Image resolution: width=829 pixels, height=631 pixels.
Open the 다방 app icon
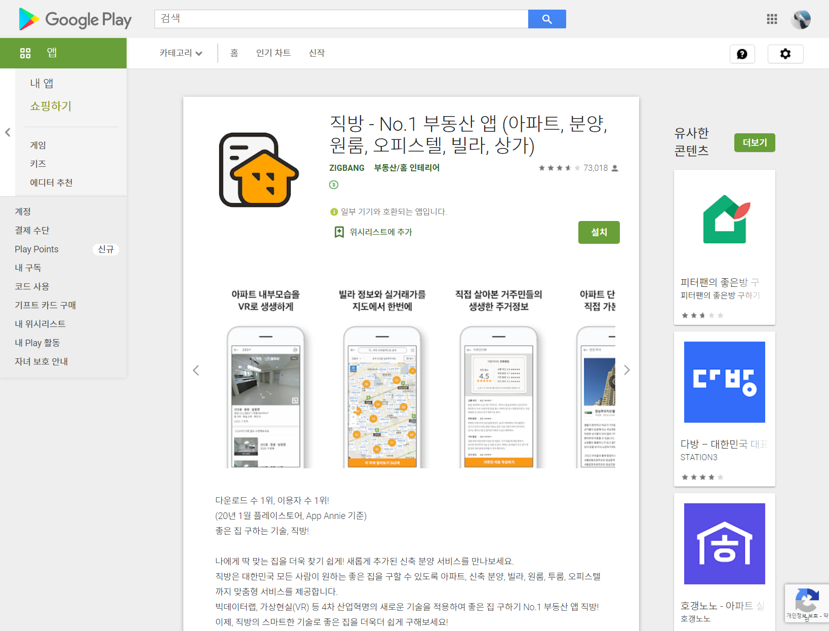point(725,382)
